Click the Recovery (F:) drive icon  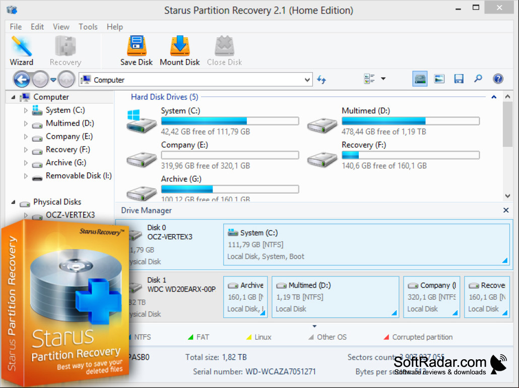[x=321, y=159]
